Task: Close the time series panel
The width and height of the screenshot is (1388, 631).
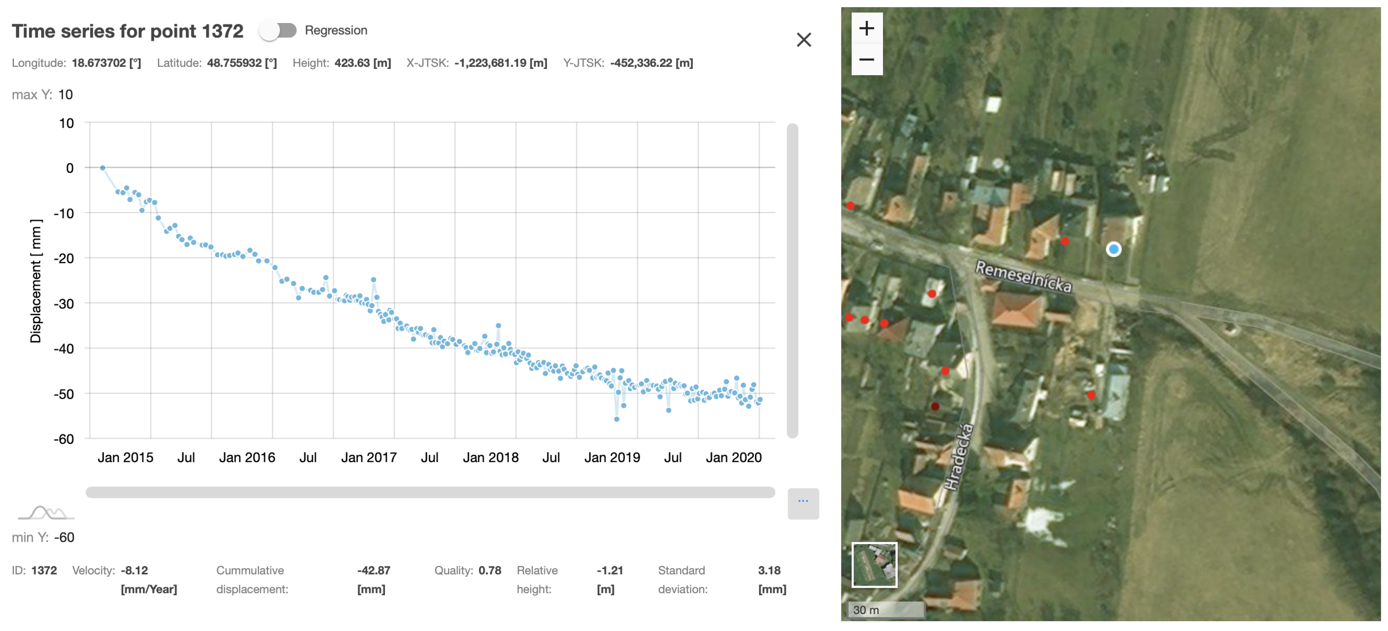Action: coord(803,40)
